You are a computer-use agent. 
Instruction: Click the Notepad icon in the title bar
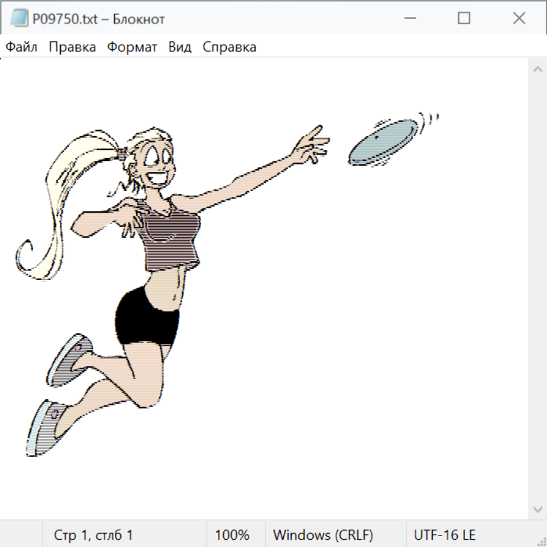(x=19, y=18)
